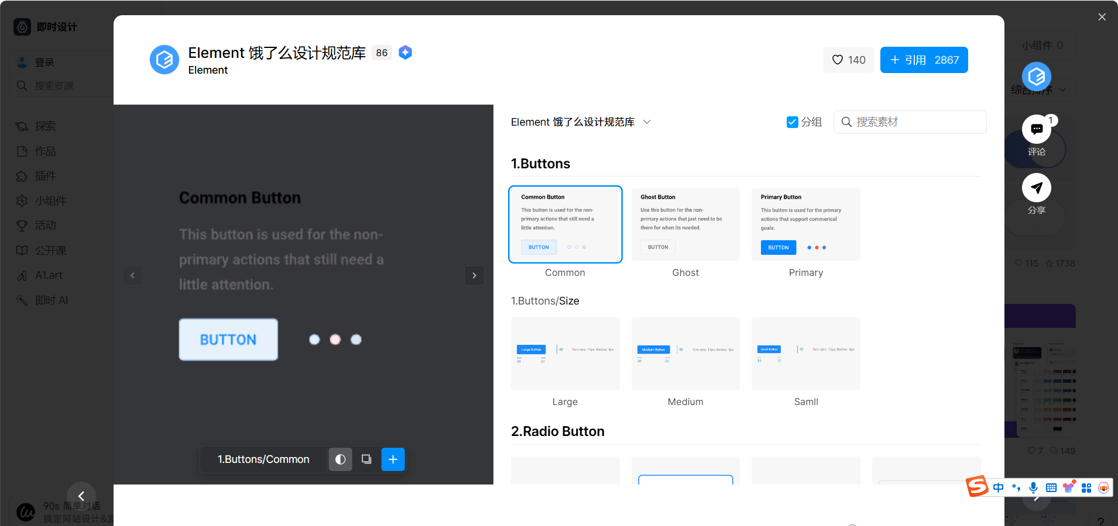Close the modal with the X icon

pyautogui.click(x=1102, y=17)
